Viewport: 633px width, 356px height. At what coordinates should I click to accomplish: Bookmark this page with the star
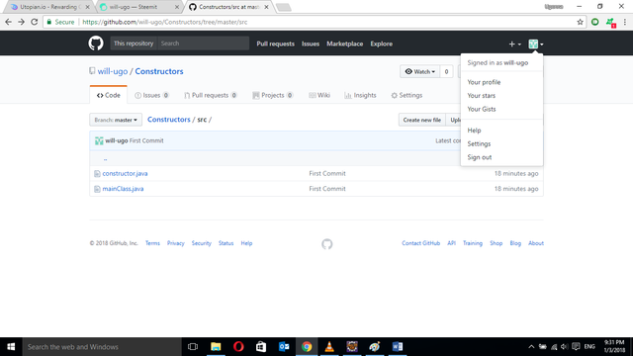pos(581,22)
